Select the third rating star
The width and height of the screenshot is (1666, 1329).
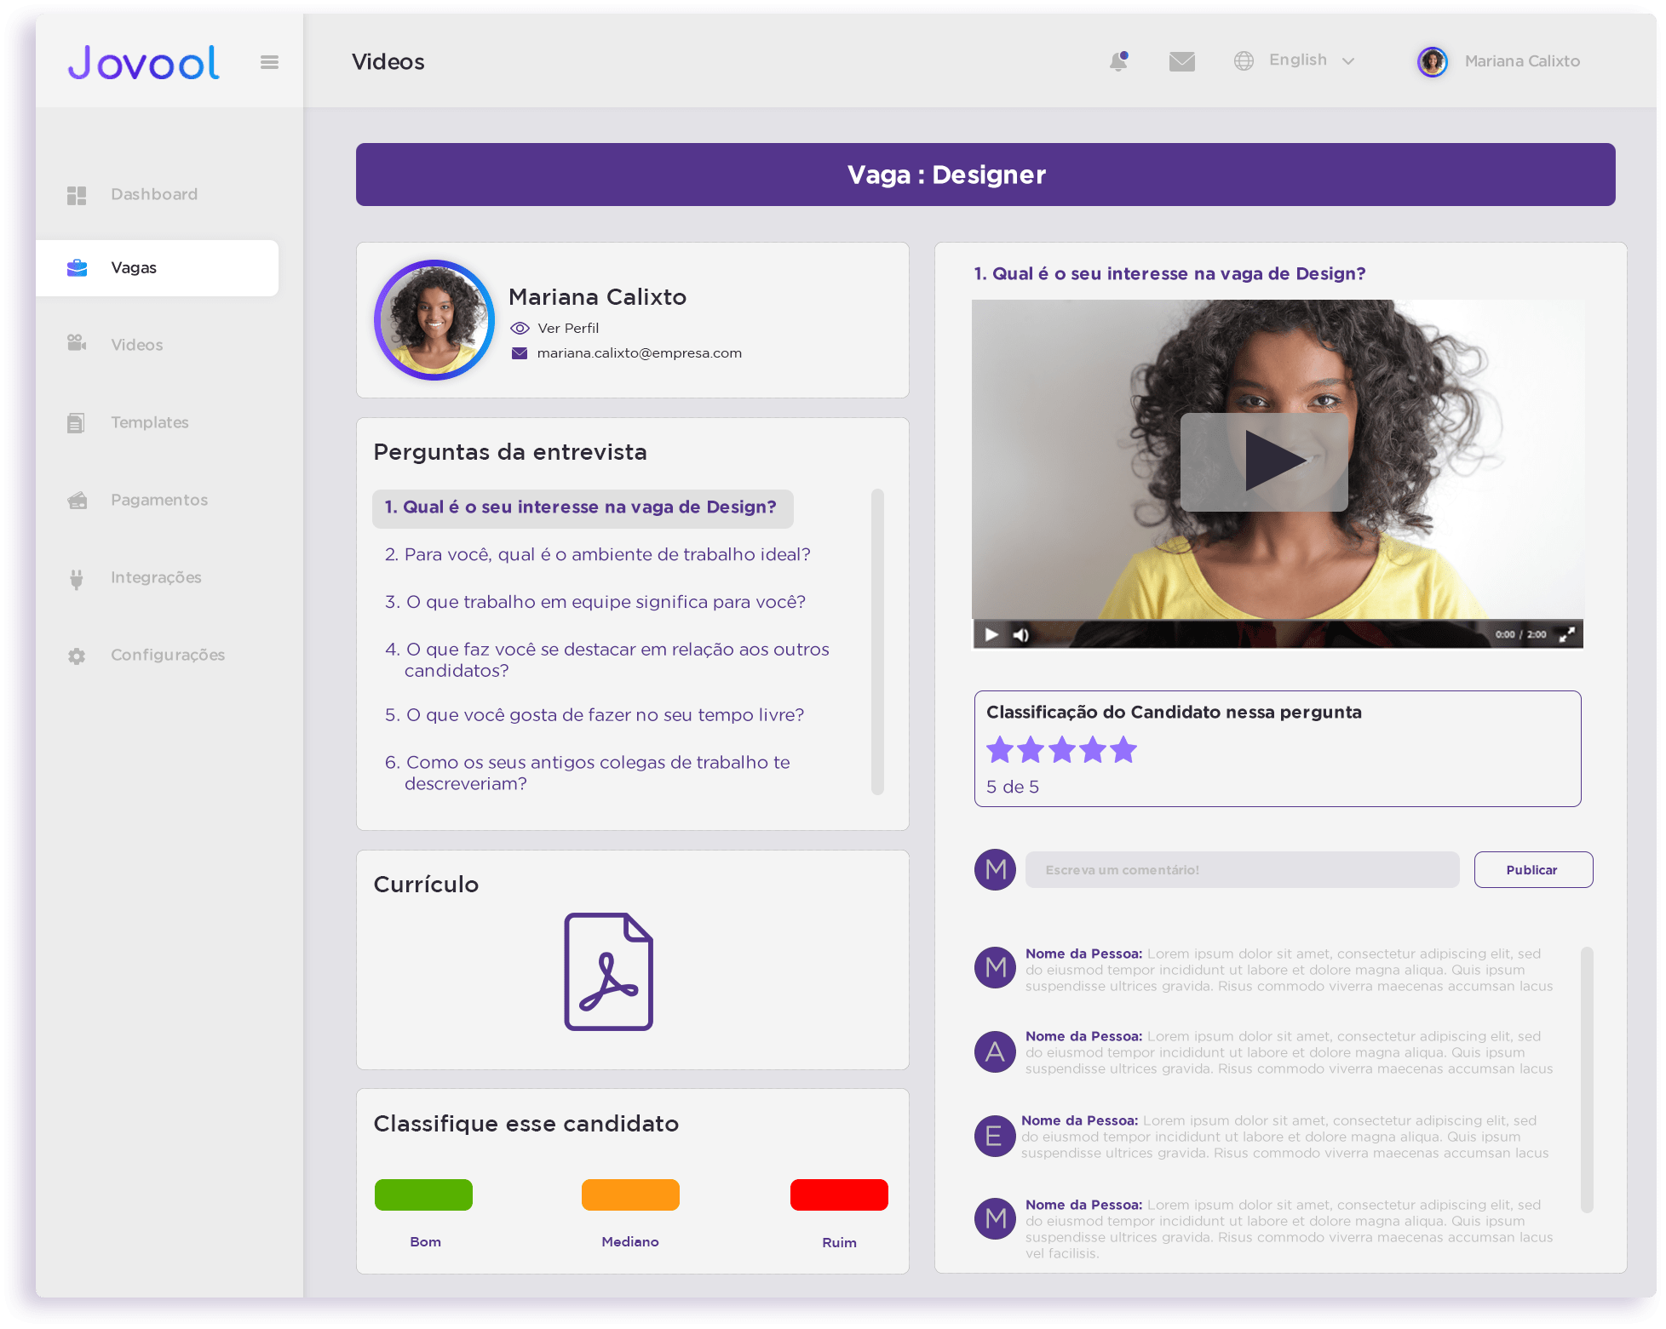click(x=1061, y=750)
